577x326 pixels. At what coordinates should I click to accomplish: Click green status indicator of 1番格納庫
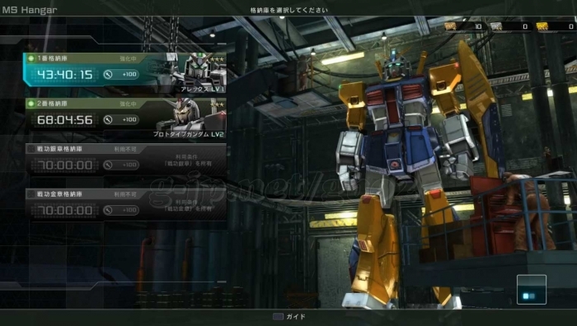(31, 58)
